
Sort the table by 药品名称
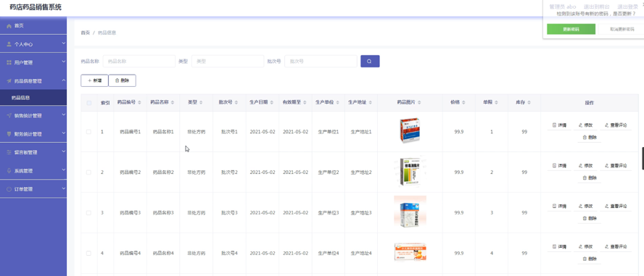pyautogui.click(x=172, y=103)
